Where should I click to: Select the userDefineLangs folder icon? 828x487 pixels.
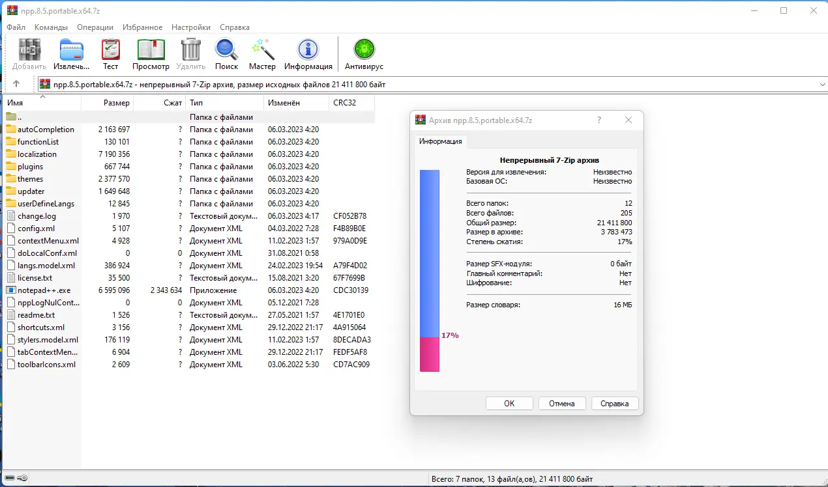tap(11, 203)
